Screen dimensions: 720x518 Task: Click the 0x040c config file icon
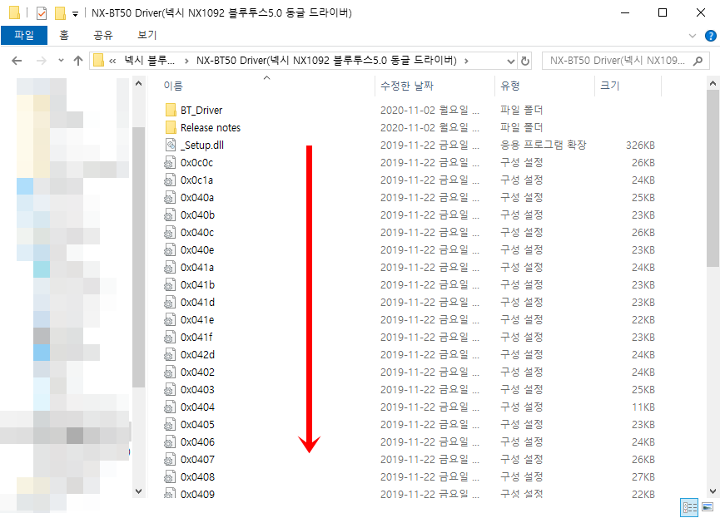(x=171, y=232)
